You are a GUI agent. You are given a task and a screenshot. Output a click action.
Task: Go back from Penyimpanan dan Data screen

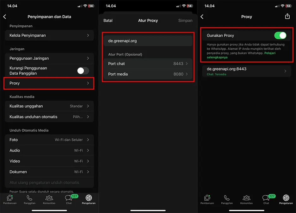click(x=5, y=17)
